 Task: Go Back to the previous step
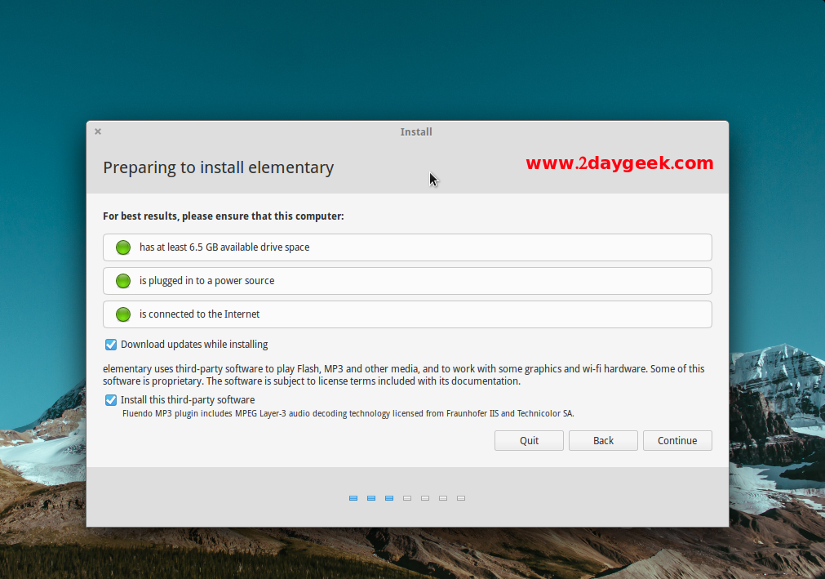pos(603,441)
